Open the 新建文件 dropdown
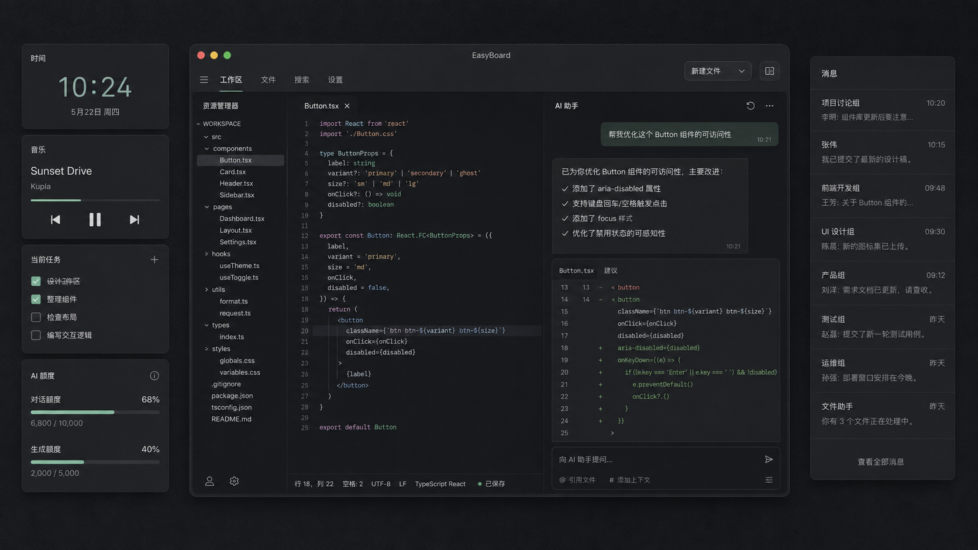978x550 pixels. point(718,71)
